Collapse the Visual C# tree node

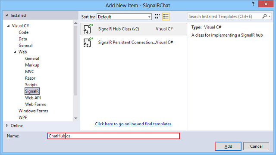tap(8, 26)
